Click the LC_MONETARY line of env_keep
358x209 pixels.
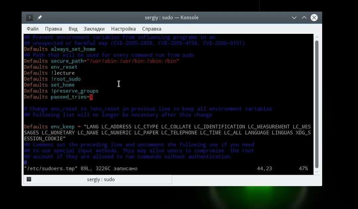pos(167,133)
